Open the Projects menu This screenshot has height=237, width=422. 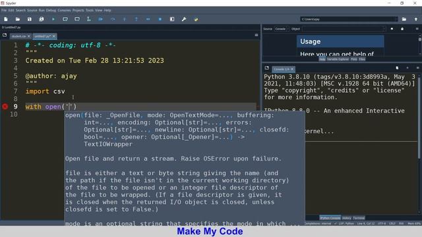[78, 11]
